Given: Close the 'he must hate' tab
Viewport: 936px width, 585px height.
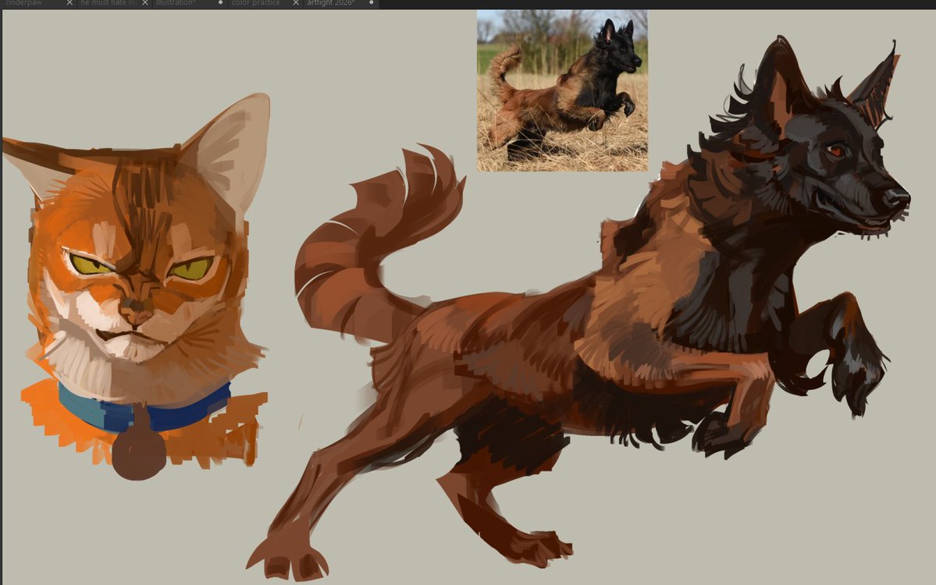Looking at the screenshot, I should pyautogui.click(x=145, y=3).
